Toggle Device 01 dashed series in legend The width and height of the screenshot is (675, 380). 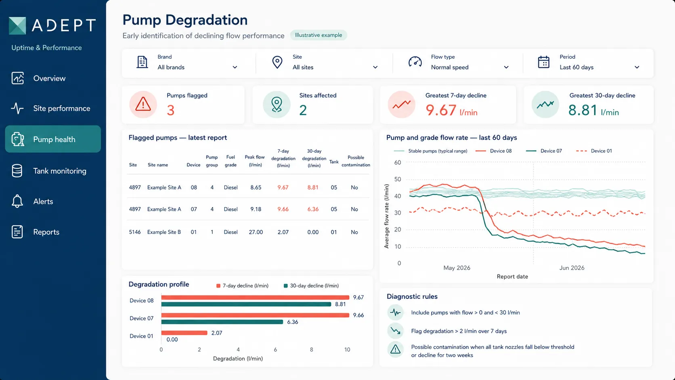pyautogui.click(x=594, y=151)
